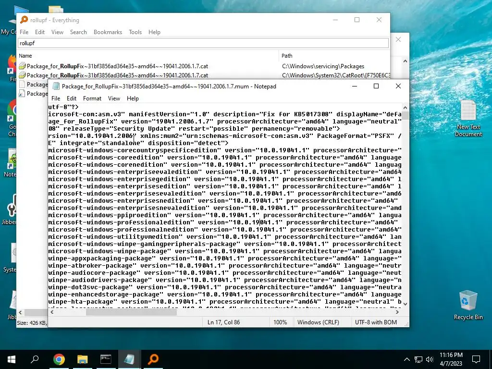Sort Everything results by Name column
492x369 pixels.
(x=148, y=56)
